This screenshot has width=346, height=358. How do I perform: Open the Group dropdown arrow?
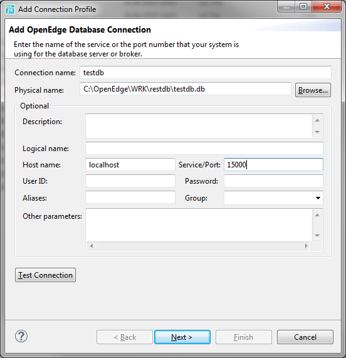(x=318, y=198)
